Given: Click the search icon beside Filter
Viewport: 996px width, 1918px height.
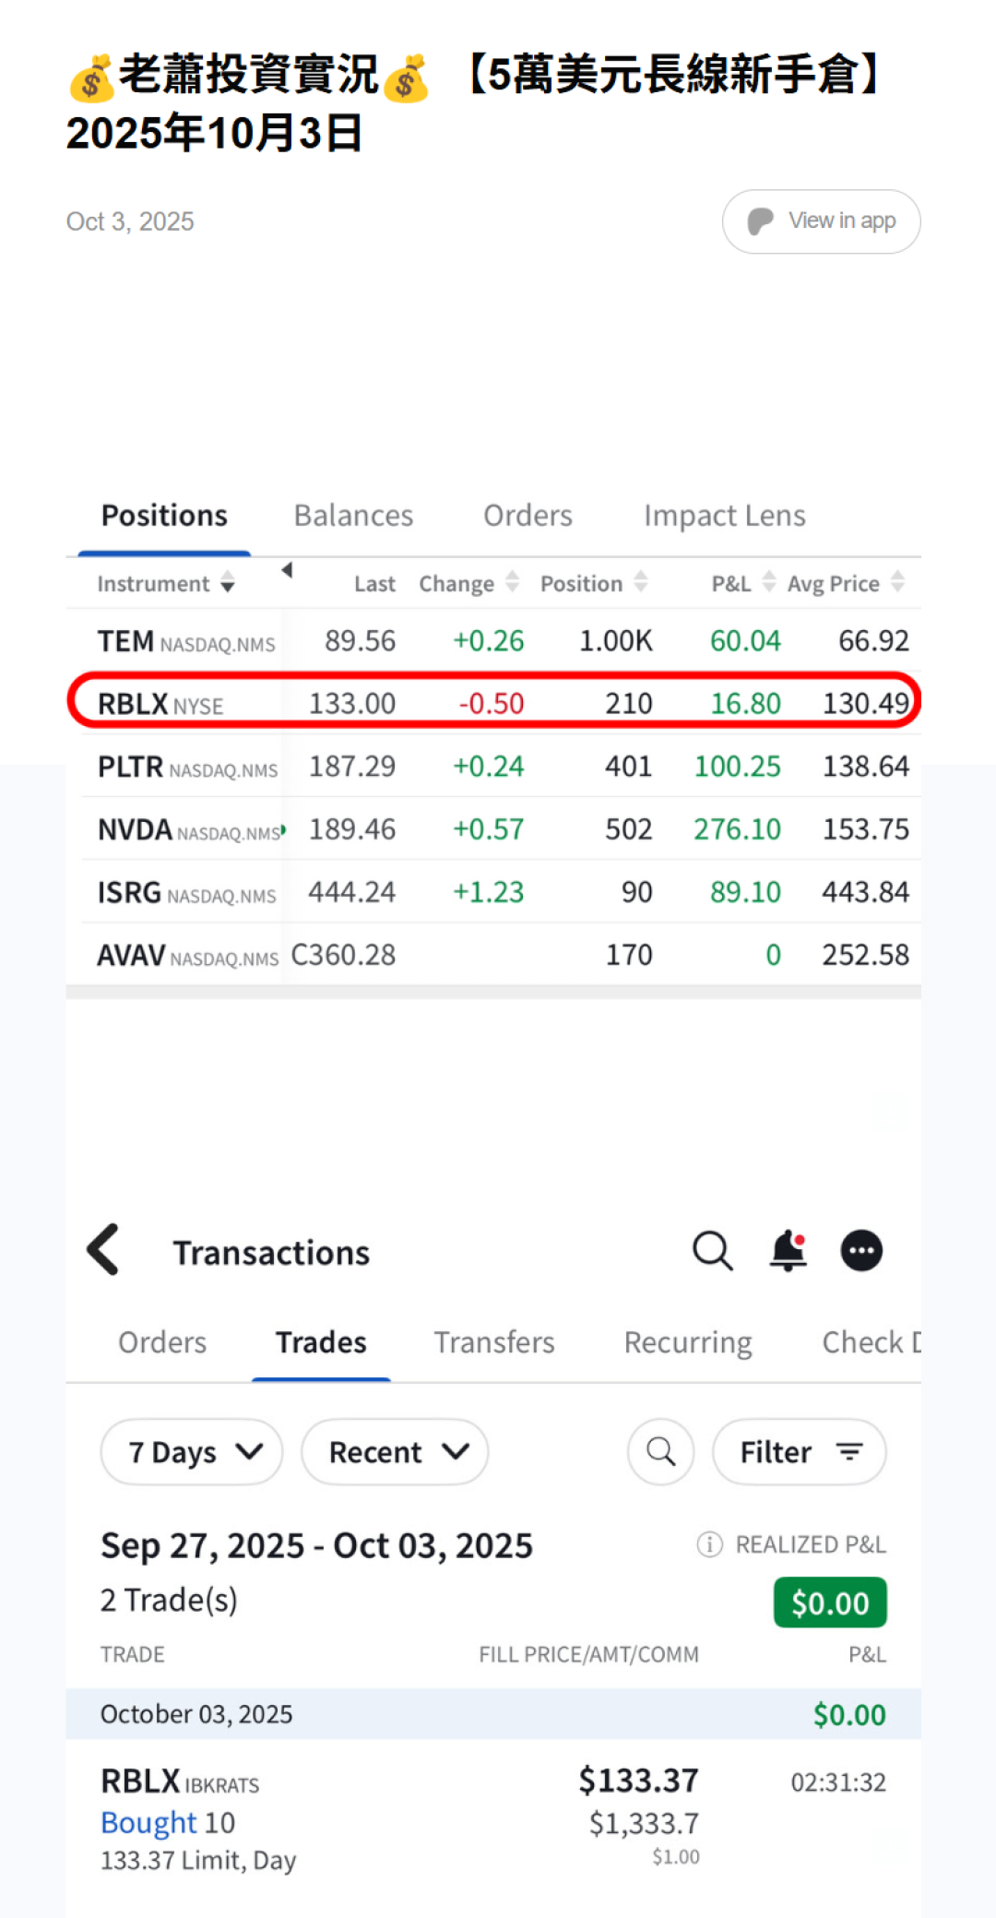Looking at the screenshot, I should click(x=660, y=1452).
